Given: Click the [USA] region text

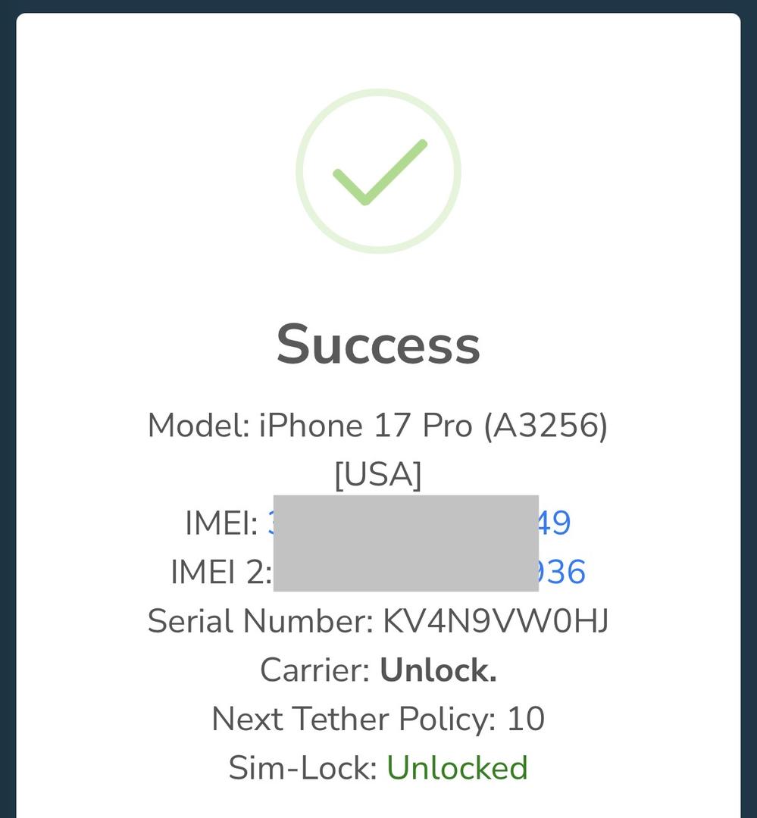Looking at the screenshot, I should [378, 475].
